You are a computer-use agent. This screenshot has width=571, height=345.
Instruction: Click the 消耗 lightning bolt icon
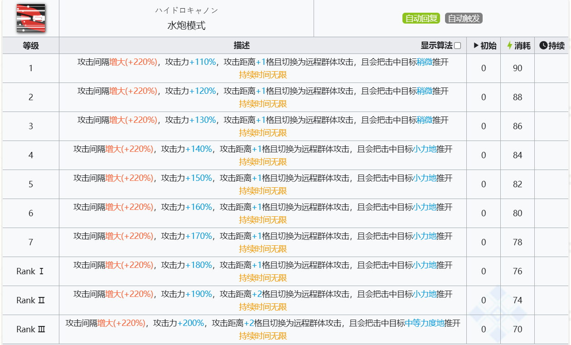coord(509,45)
